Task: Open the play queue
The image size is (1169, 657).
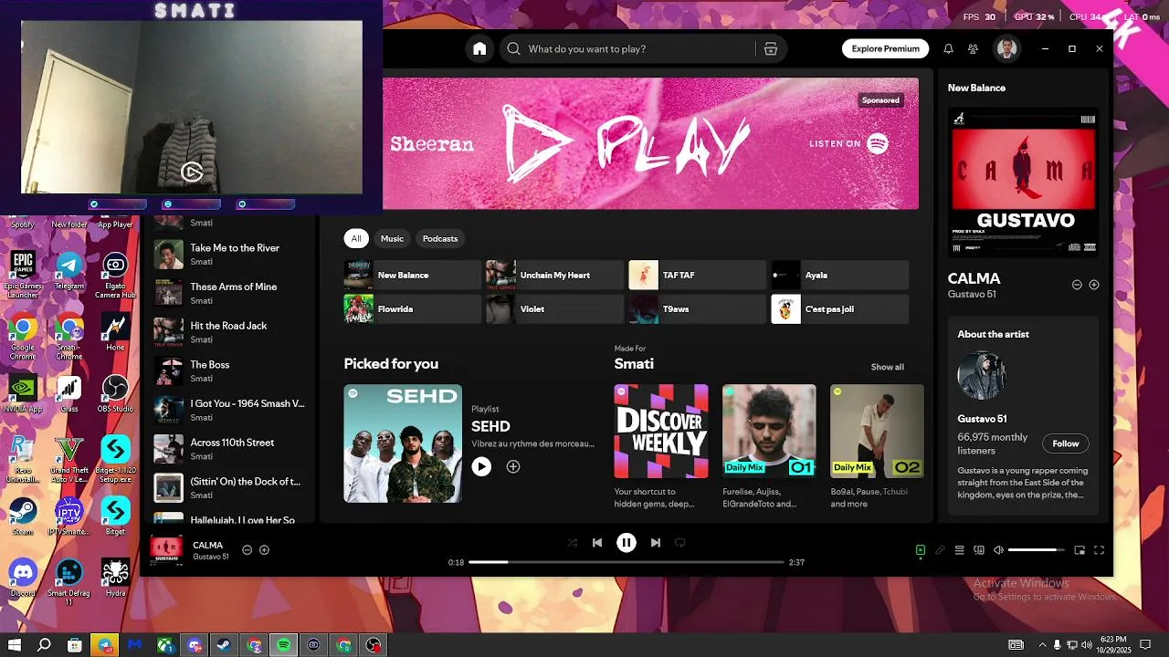Action: coord(960,550)
